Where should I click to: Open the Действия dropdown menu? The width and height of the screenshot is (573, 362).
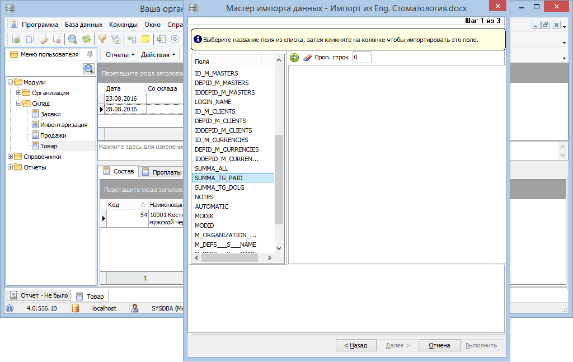point(158,55)
